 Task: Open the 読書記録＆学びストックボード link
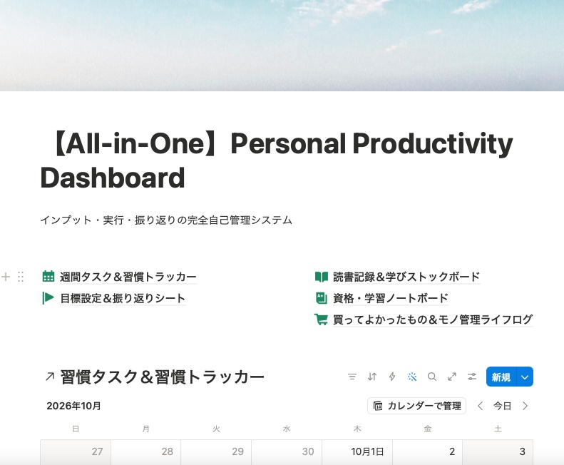pos(406,277)
